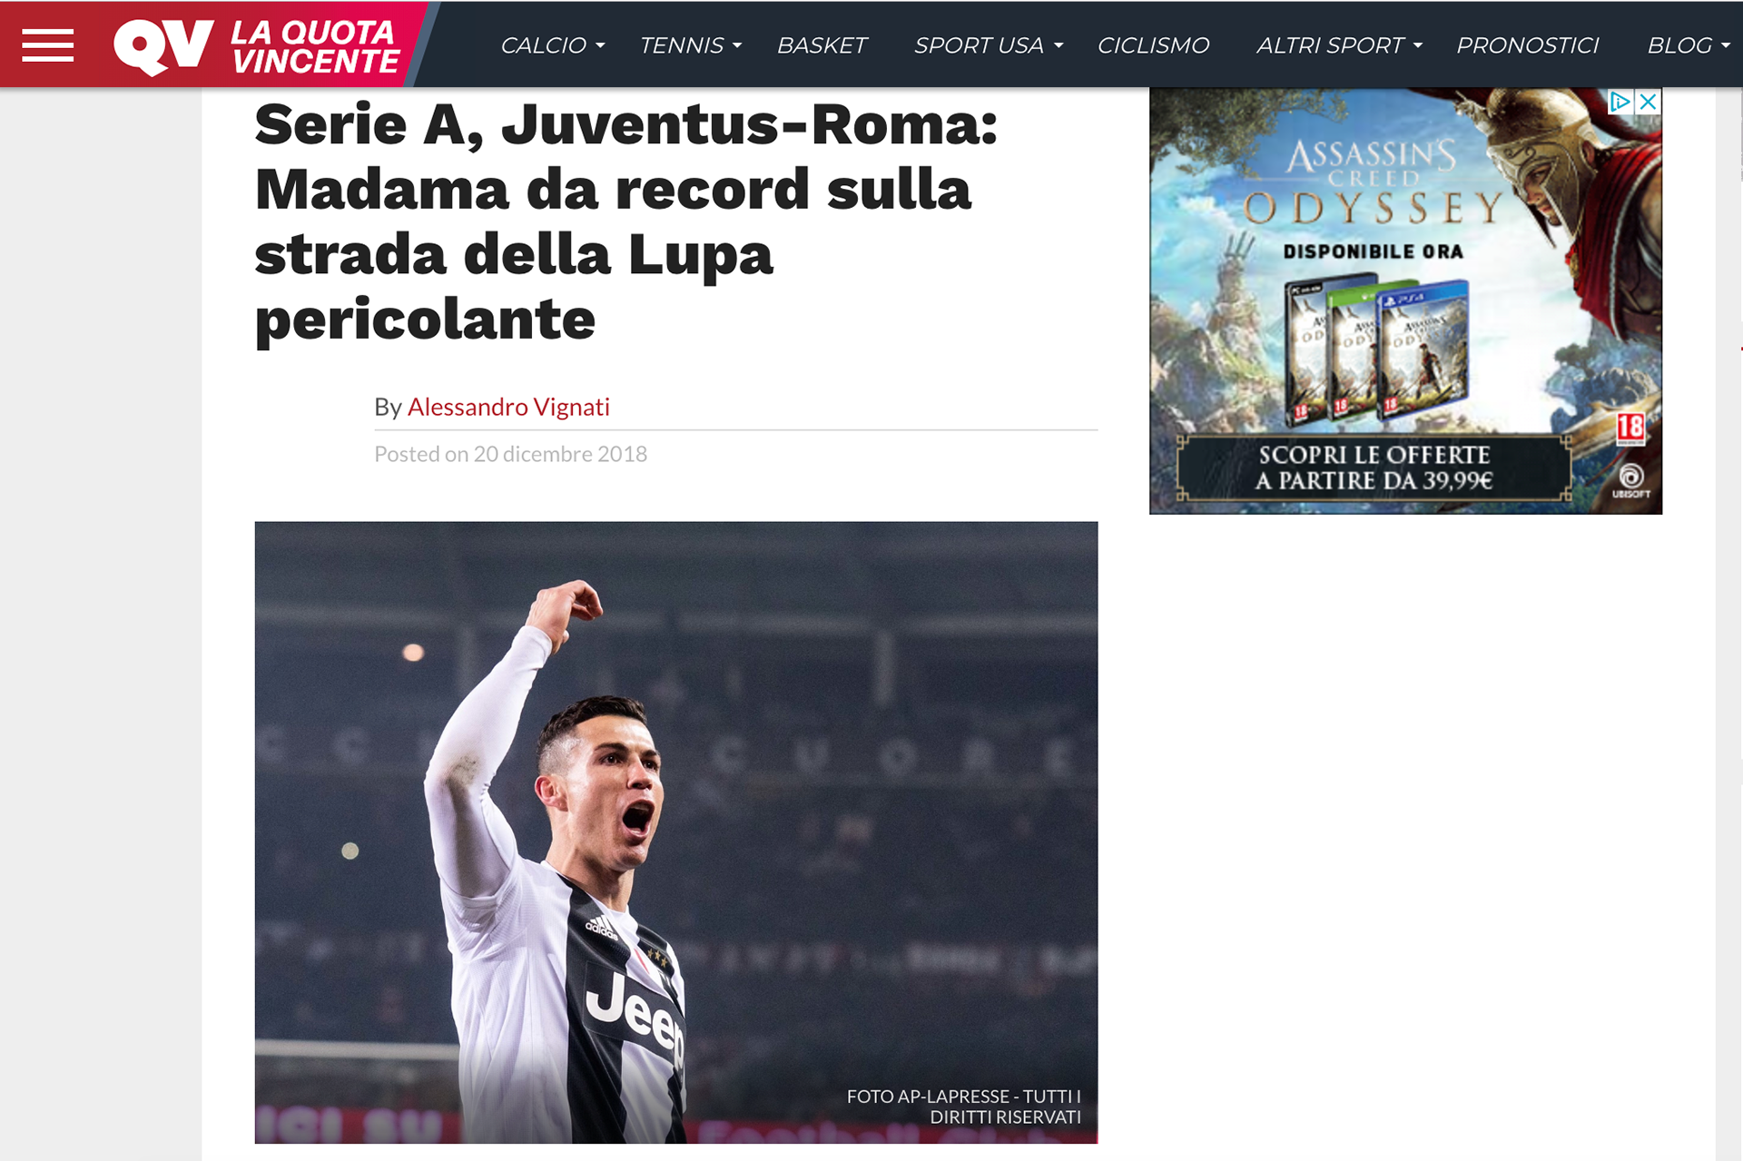This screenshot has width=1743, height=1161.
Task: Click the AdChoices triangle icon
Action: click(1620, 102)
